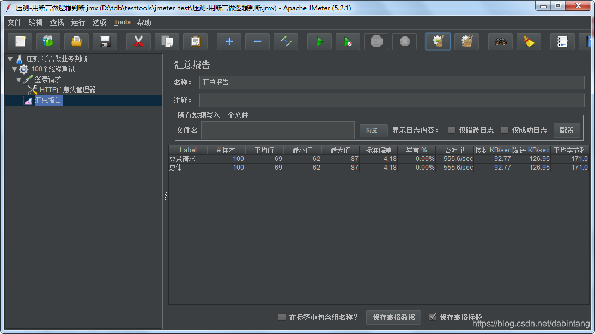Toggle enable/disable element icon

coord(286,41)
